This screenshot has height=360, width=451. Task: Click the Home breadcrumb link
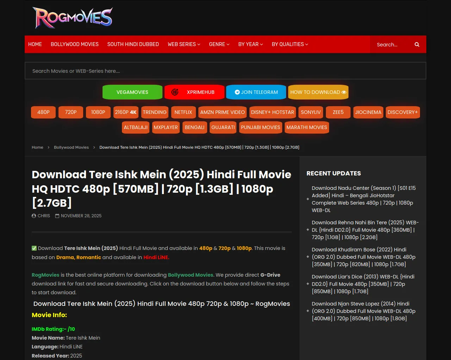click(37, 147)
